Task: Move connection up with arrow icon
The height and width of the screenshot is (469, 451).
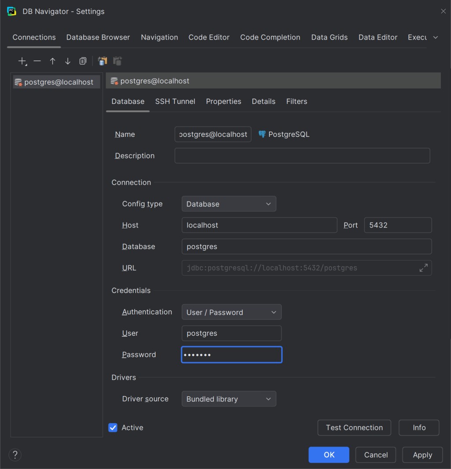Action: point(52,61)
